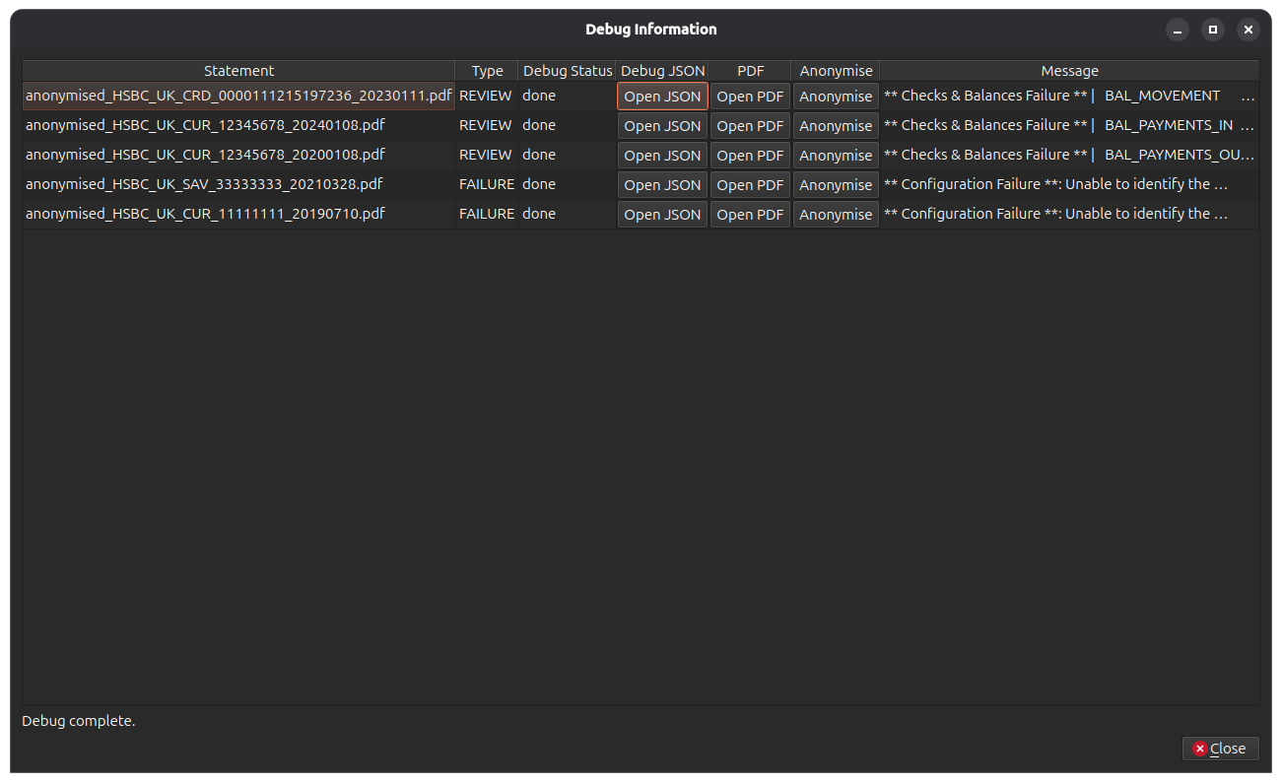Open JSON for HSBC_UK_CRD_0000111215197236 statement

pyautogui.click(x=662, y=97)
